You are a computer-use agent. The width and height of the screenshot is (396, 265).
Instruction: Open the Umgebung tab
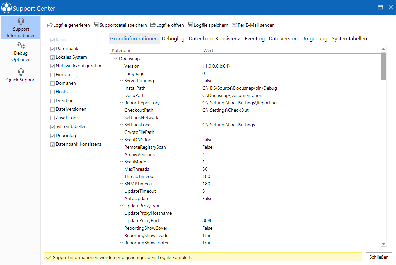point(314,39)
